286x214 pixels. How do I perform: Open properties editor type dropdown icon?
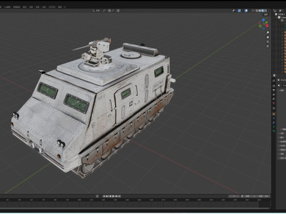(x=275, y=75)
